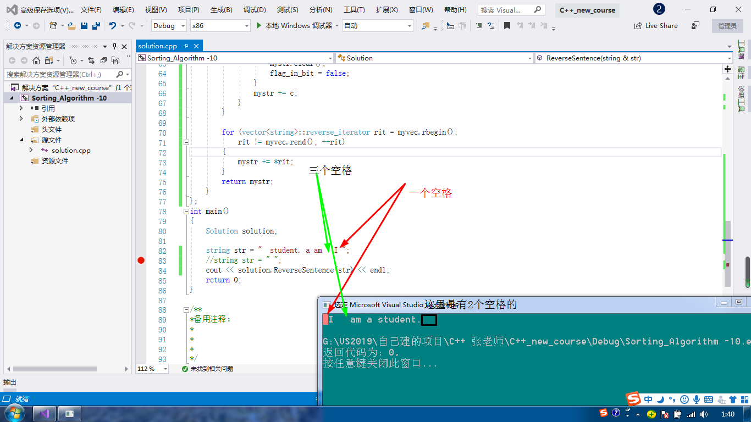The image size is (751, 422).
Task: Open the 测试(S) menu
Action: click(288, 10)
